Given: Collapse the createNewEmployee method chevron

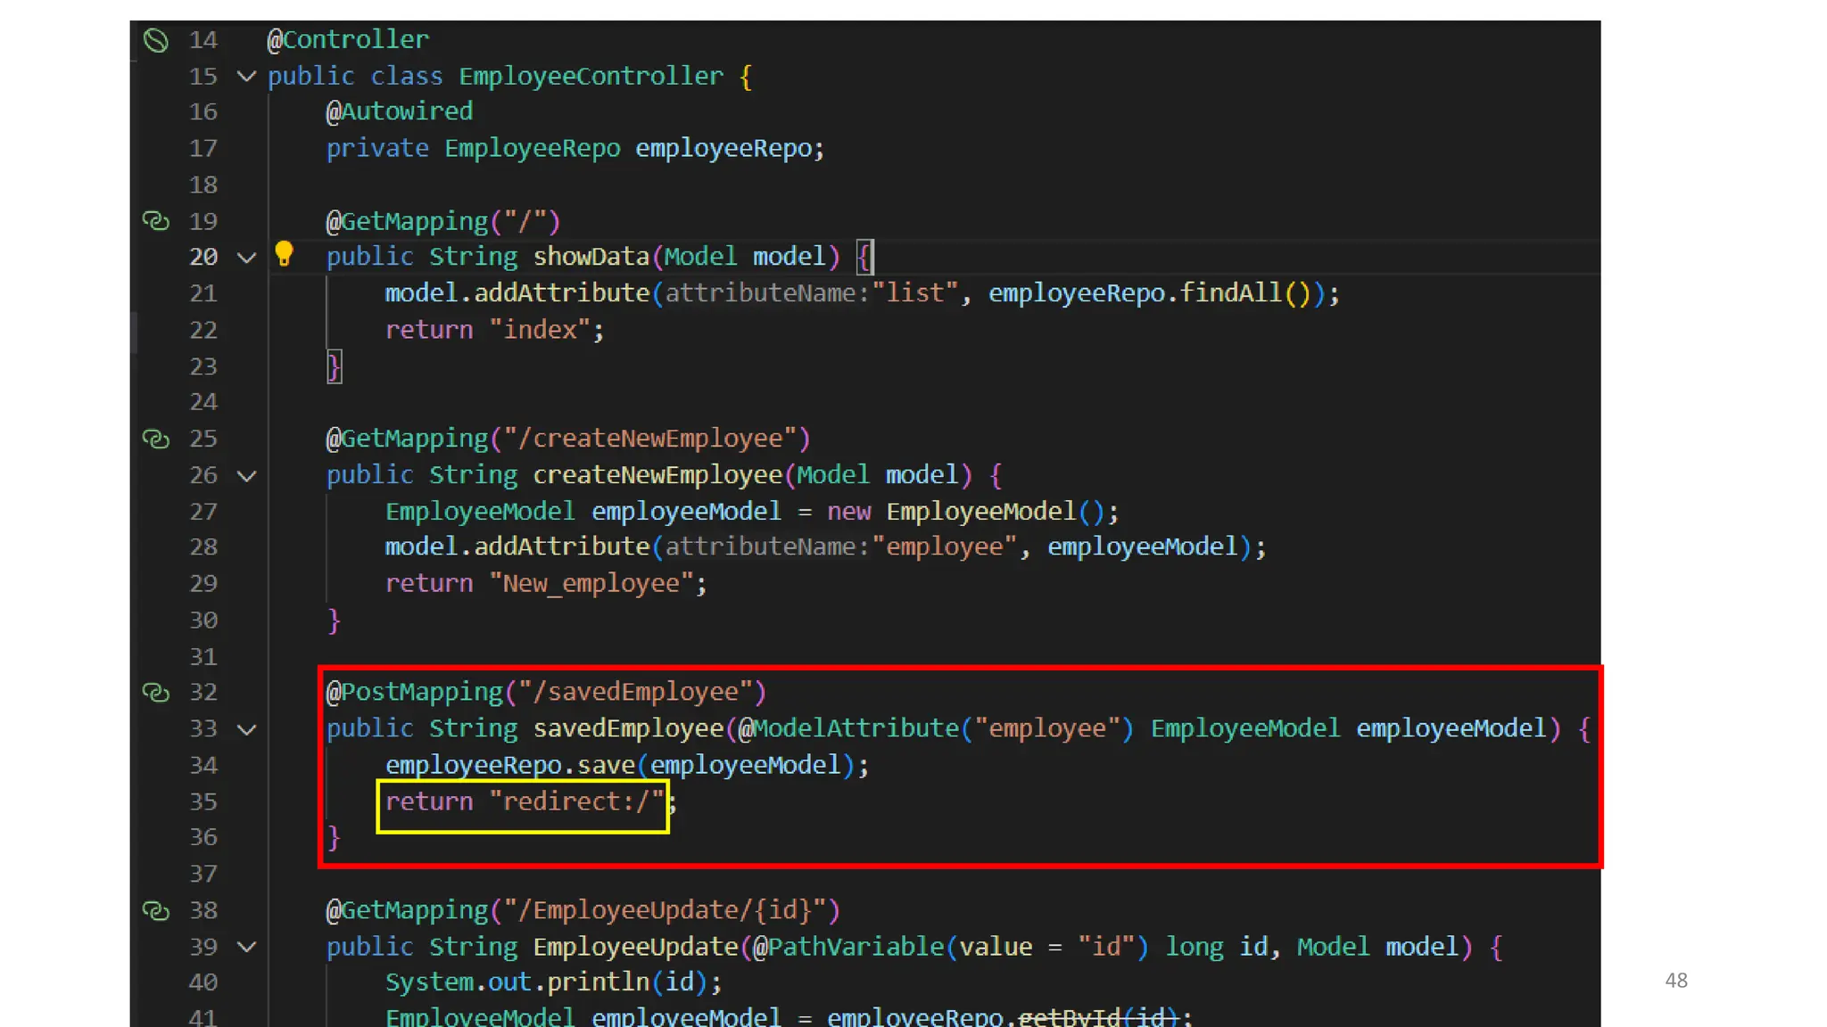Looking at the screenshot, I should tap(247, 475).
